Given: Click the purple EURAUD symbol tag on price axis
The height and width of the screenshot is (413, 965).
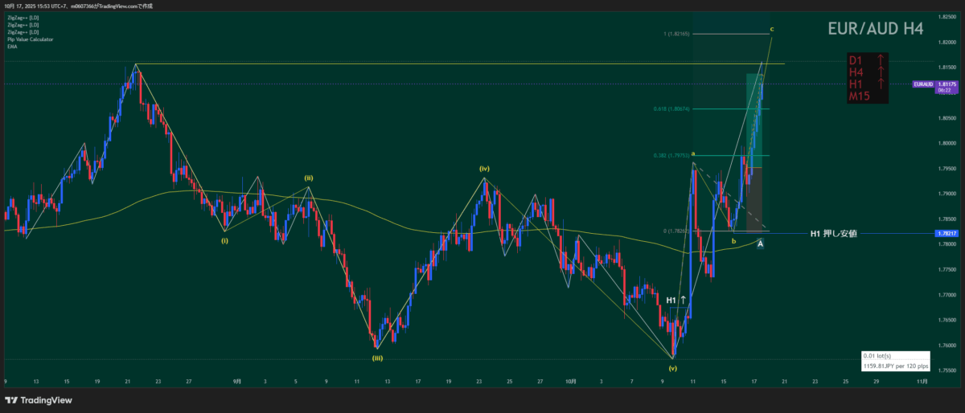Looking at the screenshot, I should 923,84.
